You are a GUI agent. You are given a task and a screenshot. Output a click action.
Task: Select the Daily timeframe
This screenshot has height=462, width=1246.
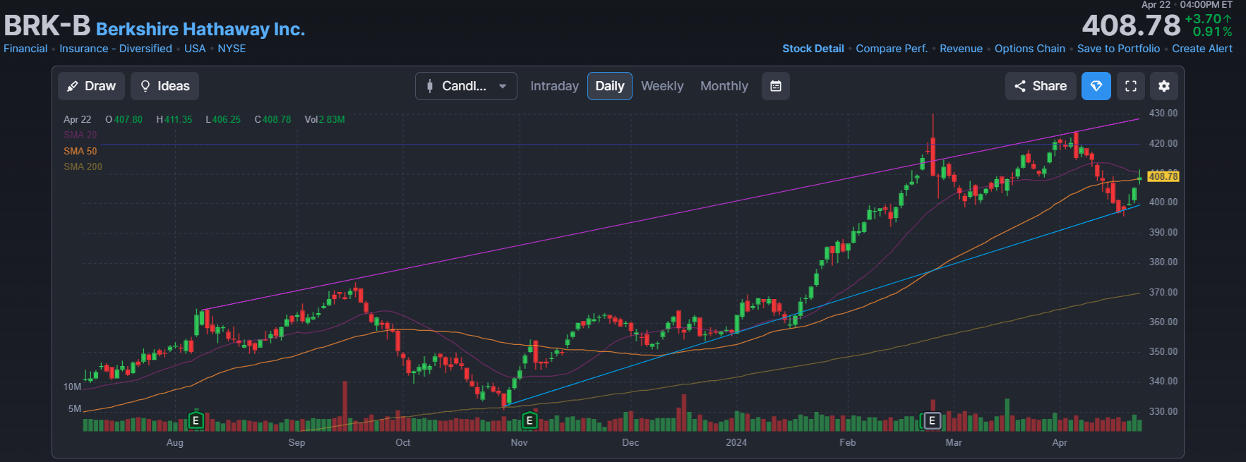(610, 86)
